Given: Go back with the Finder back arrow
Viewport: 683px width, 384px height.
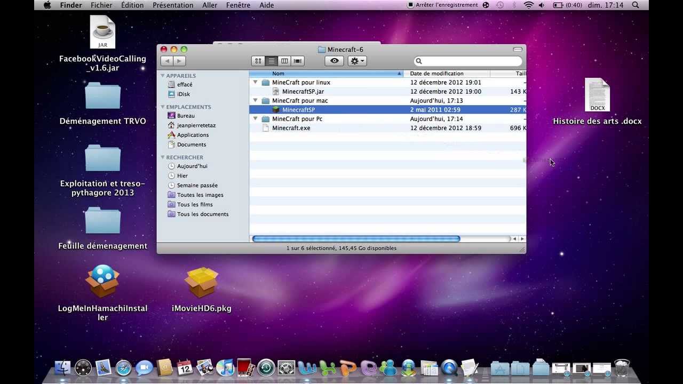Looking at the screenshot, I should [x=166, y=61].
